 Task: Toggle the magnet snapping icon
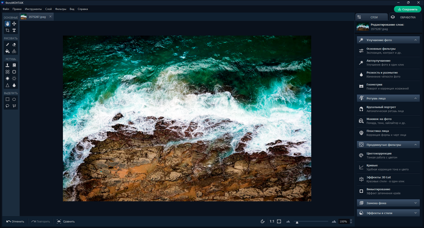coord(262,222)
